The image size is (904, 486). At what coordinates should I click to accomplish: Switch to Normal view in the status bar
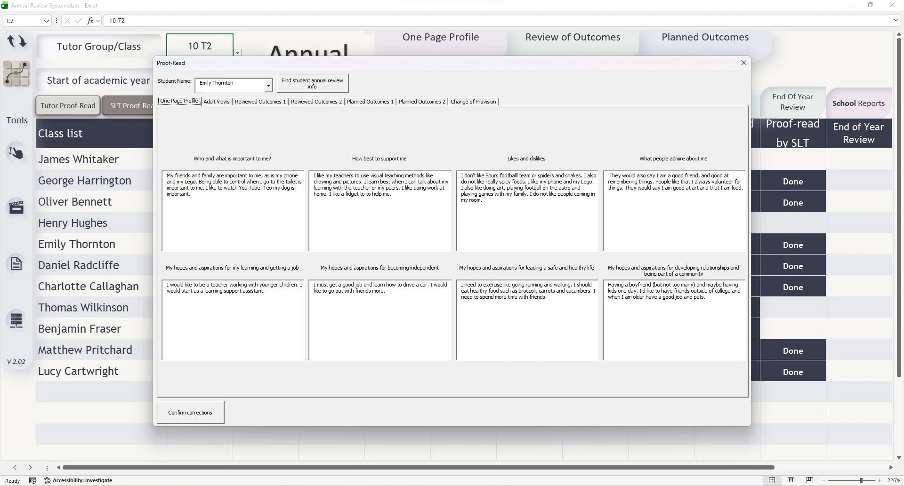coord(772,480)
